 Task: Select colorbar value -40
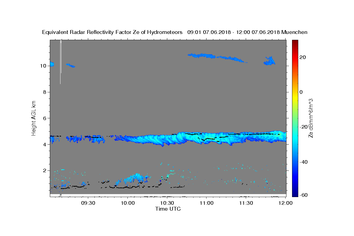click(303, 162)
